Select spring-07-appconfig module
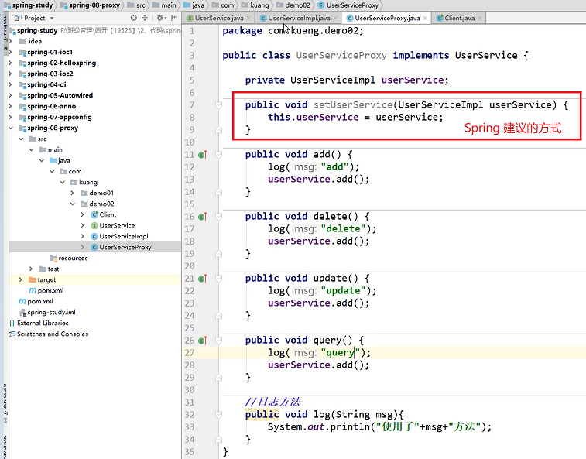The image size is (586, 459). click(x=55, y=117)
